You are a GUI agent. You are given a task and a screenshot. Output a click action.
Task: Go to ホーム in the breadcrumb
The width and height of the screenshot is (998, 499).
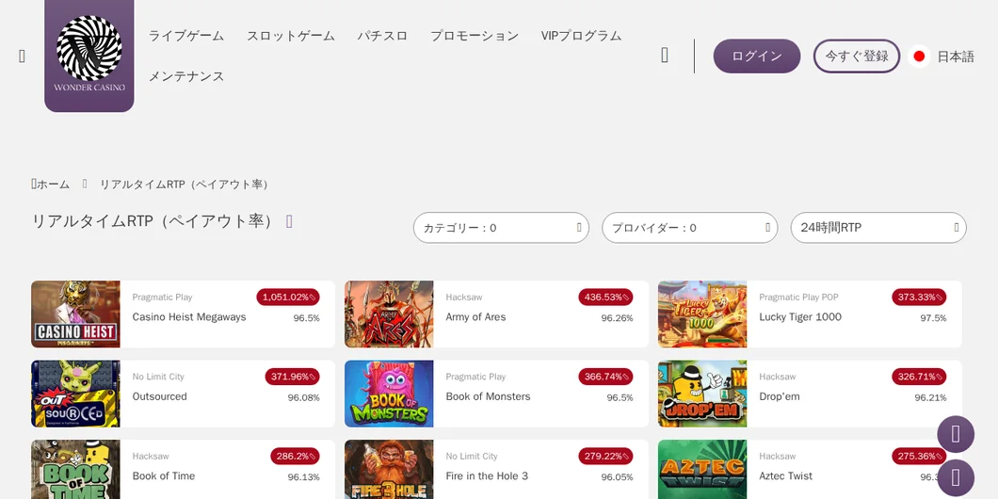coord(53,184)
